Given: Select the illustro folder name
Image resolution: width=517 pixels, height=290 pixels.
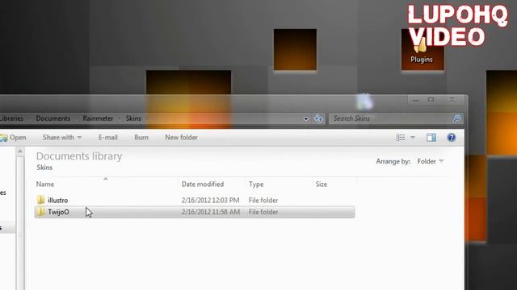Looking at the screenshot, I should click(x=57, y=201).
